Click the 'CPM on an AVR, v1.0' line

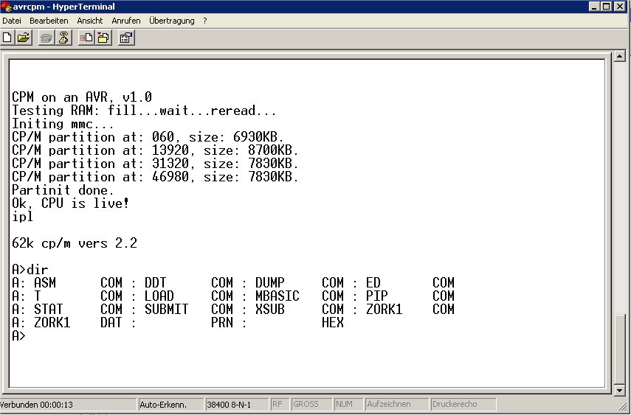point(82,97)
